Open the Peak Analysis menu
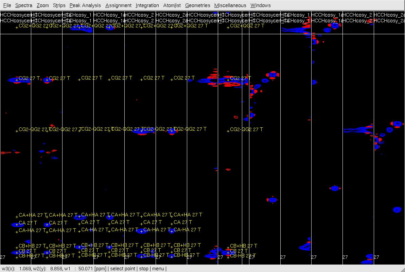 (85, 5)
